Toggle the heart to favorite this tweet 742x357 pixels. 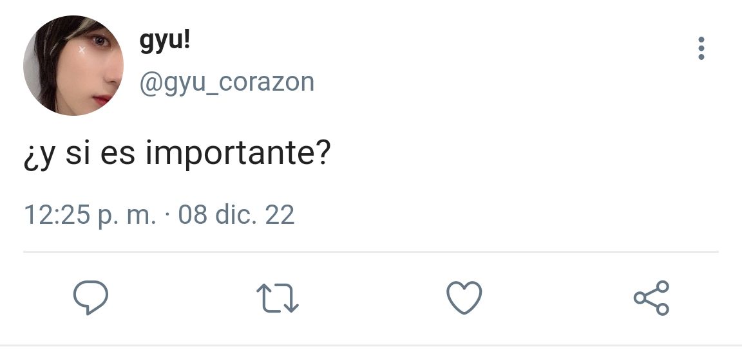464,297
